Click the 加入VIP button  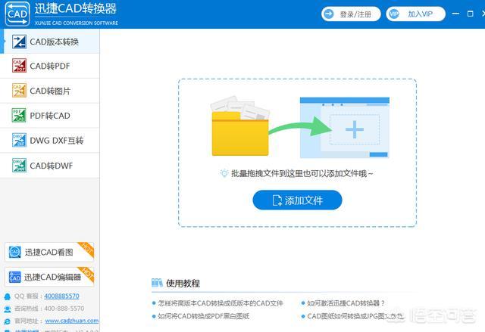(416, 14)
